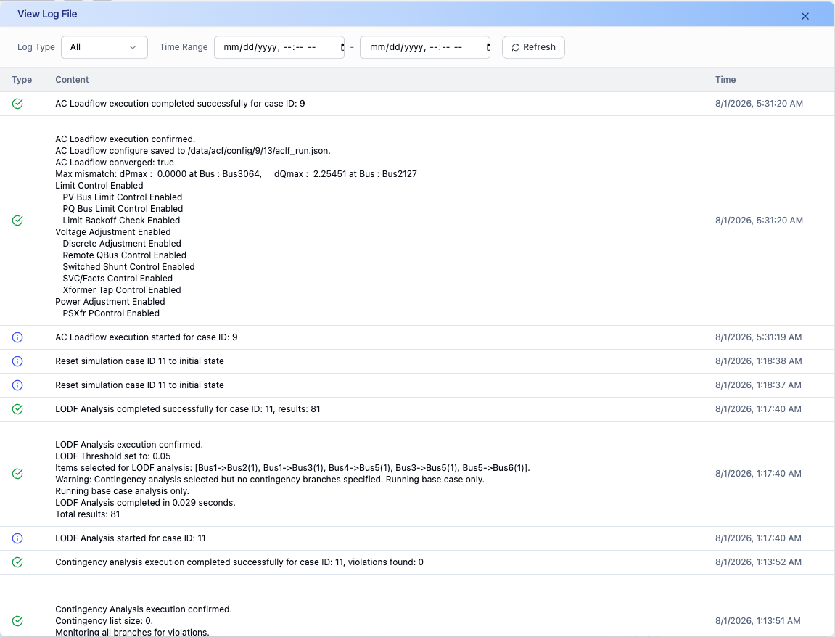The image size is (835, 637).
Task: Click the Time column header
Action: tap(725, 80)
